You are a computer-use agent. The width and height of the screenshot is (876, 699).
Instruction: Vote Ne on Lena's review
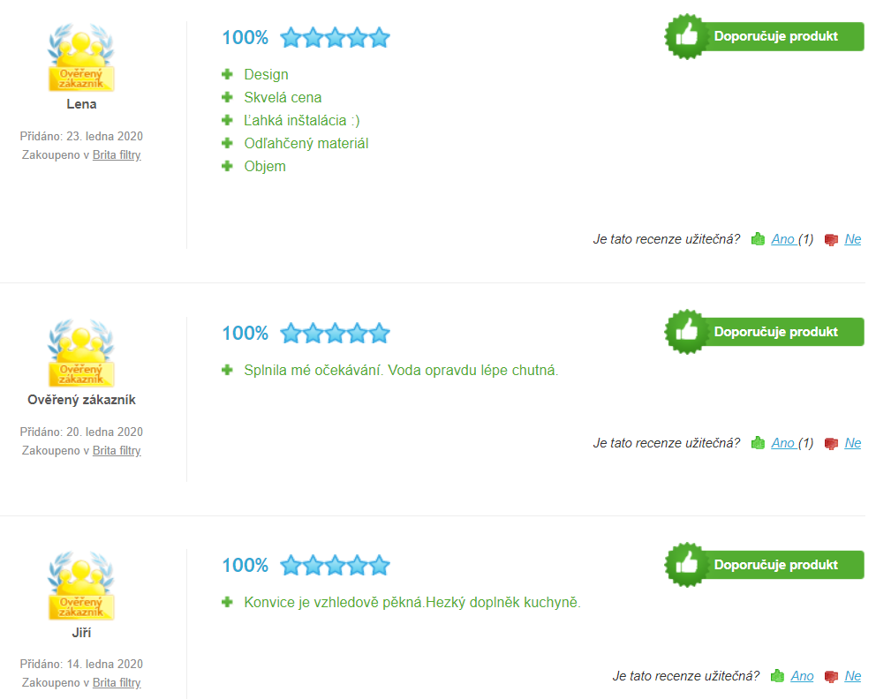[852, 239]
